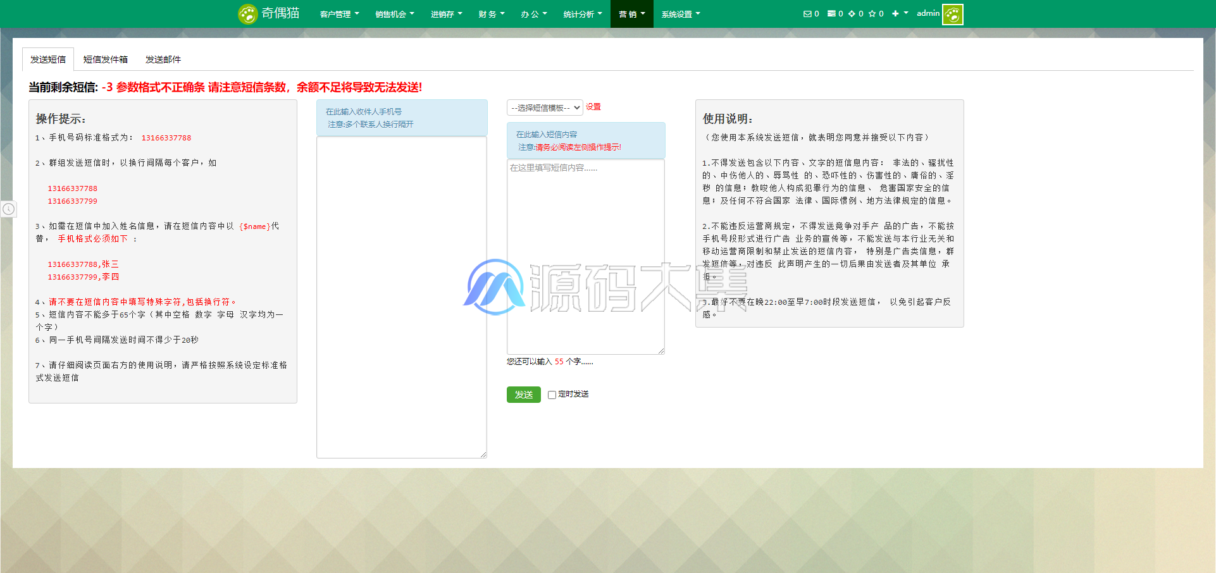Switch to the 发送短信 tab
Image resolution: width=1216 pixels, height=573 pixels.
point(48,59)
